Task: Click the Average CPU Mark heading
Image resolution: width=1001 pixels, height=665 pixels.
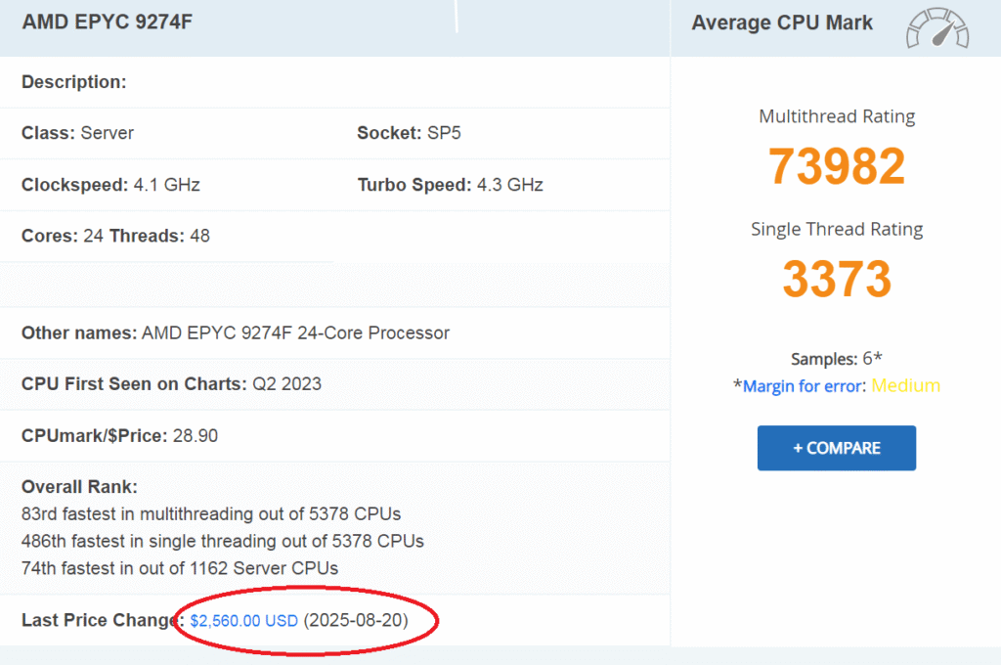Action: pyautogui.click(x=782, y=22)
